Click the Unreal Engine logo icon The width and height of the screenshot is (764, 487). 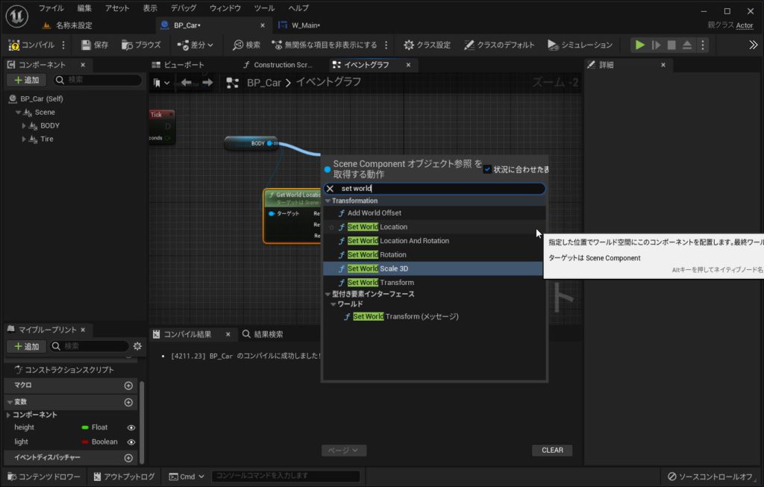pos(17,16)
